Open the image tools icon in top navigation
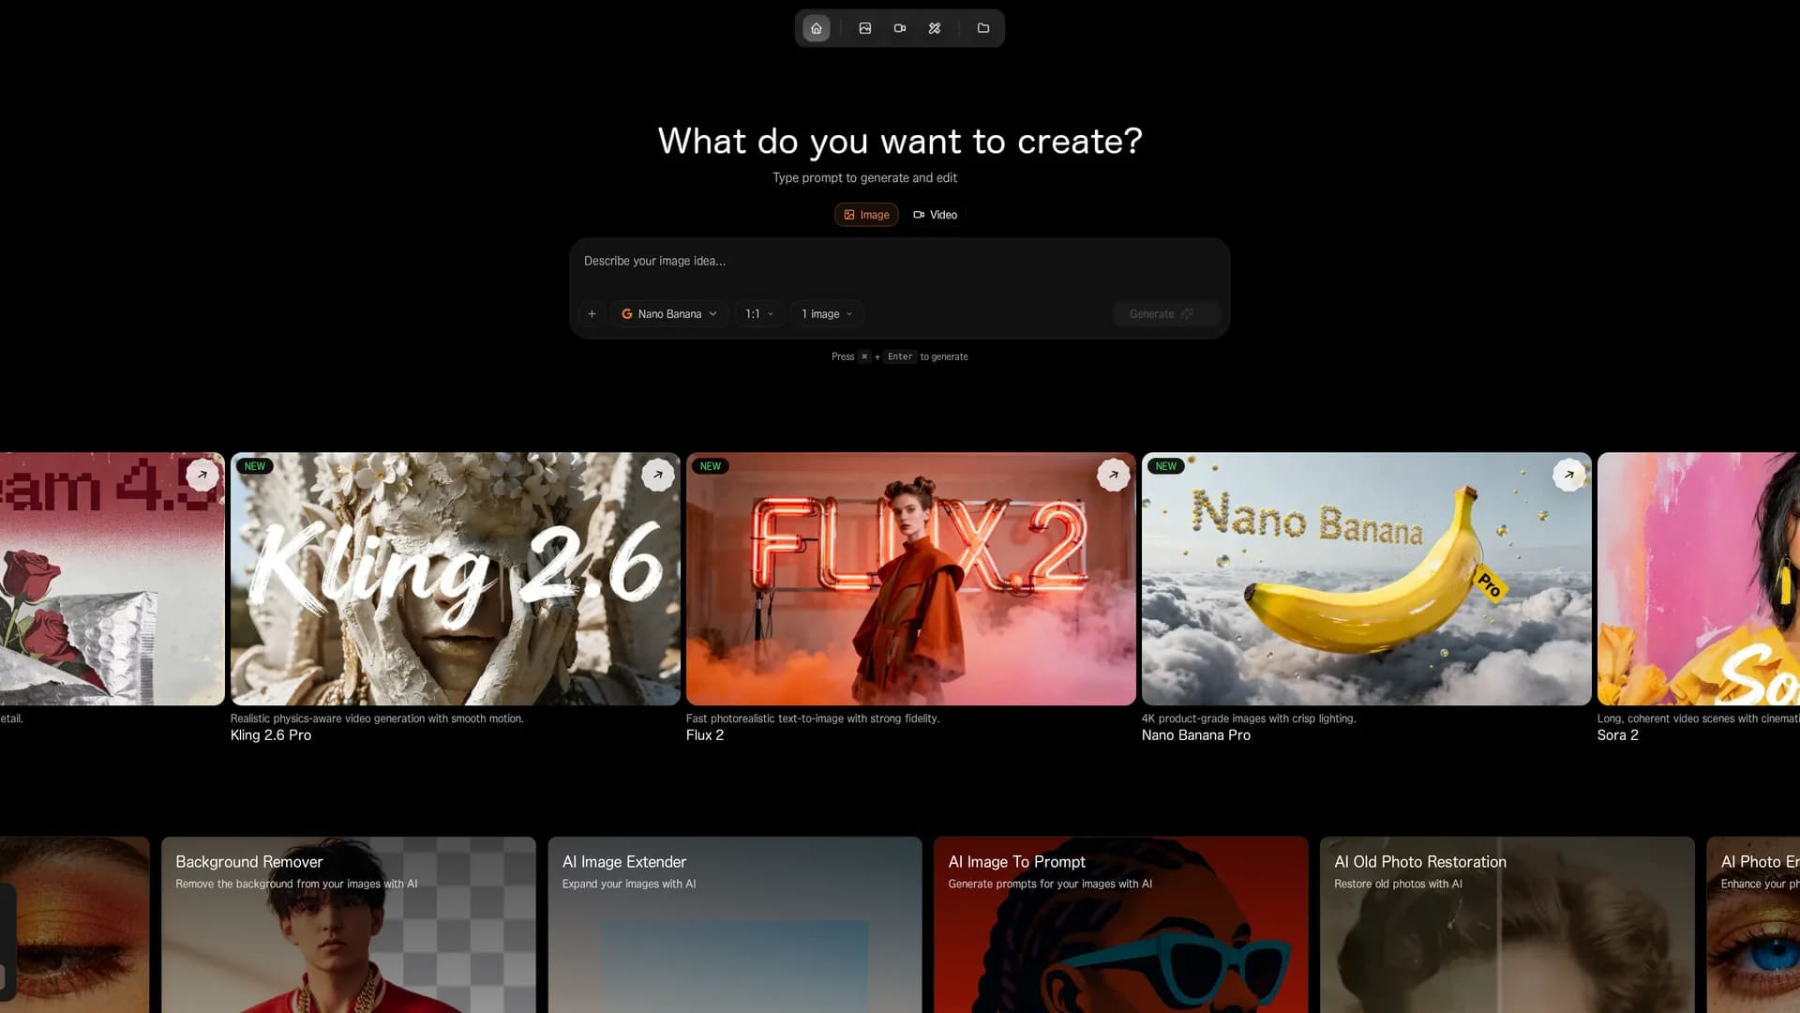This screenshot has height=1013, width=1800. 864,28
